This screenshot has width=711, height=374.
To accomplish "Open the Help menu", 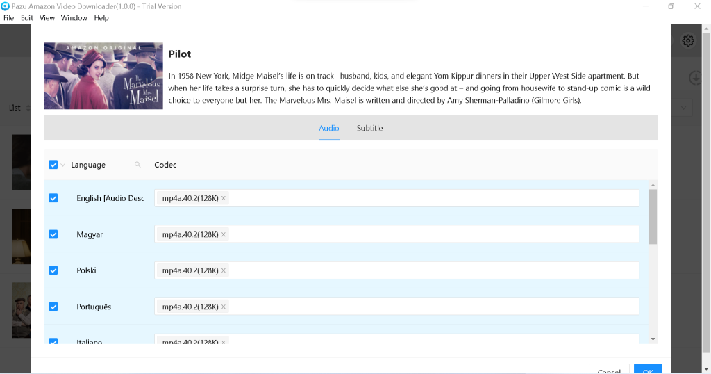I will [101, 18].
